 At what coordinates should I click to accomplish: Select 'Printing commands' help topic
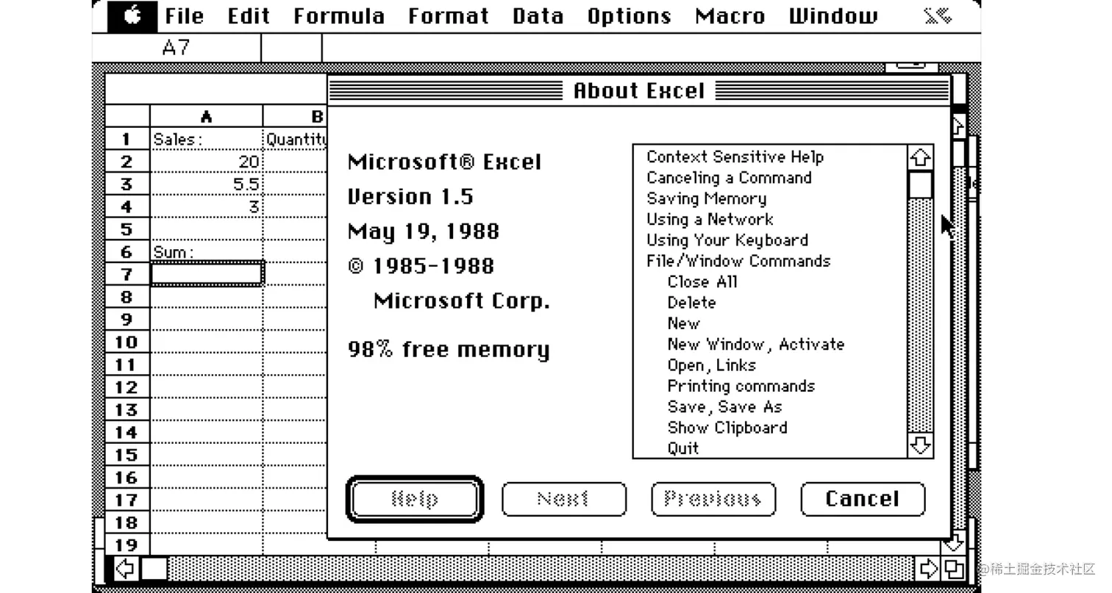click(x=741, y=386)
